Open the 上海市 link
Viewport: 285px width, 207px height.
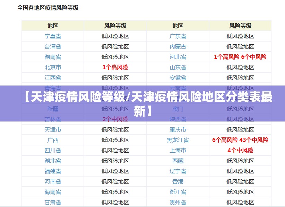(x=178, y=150)
